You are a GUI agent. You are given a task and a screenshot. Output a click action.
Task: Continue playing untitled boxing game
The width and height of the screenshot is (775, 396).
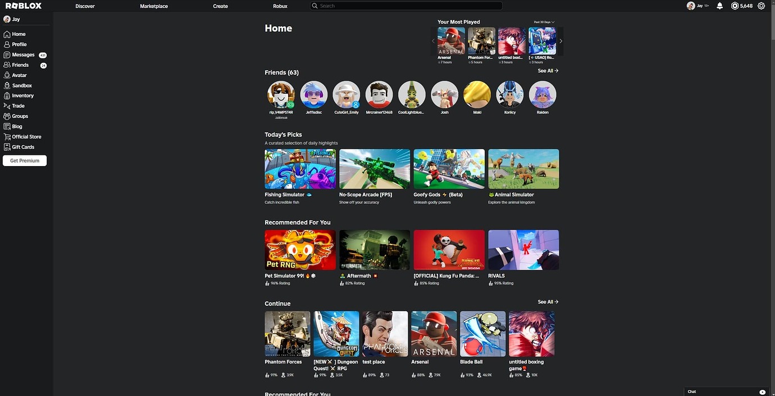[x=532, y=334]
